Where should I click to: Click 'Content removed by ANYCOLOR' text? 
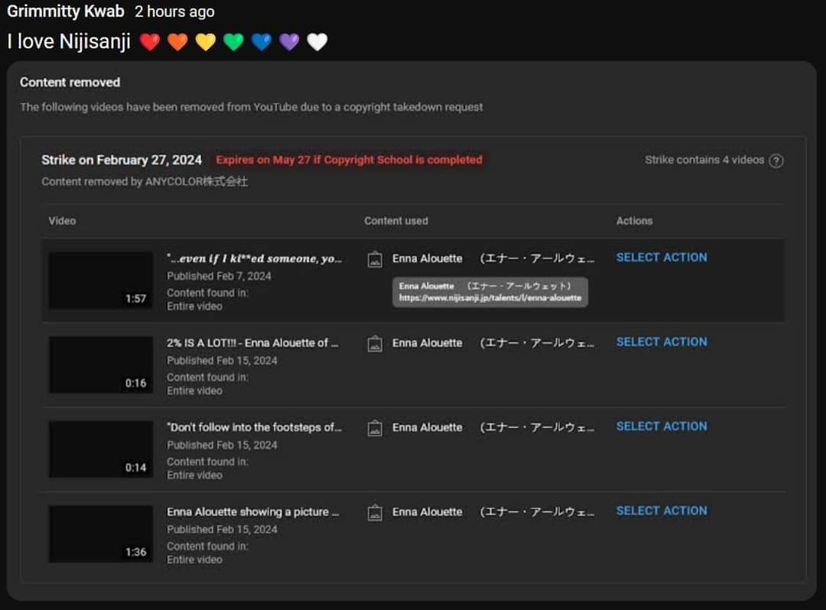click(145, 182)
